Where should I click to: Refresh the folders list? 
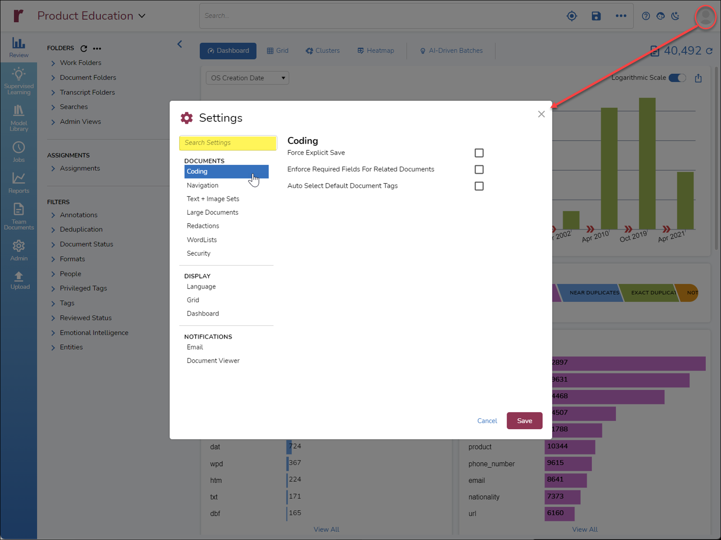84,48
